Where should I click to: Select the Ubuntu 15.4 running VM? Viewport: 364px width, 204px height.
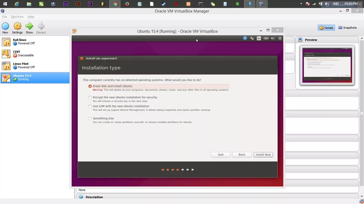[x=35, y=78]
